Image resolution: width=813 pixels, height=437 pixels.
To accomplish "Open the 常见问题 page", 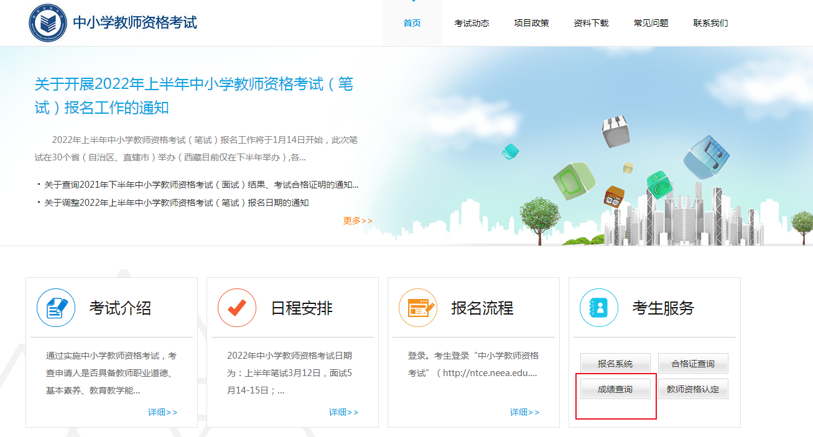I will point(651,23).
